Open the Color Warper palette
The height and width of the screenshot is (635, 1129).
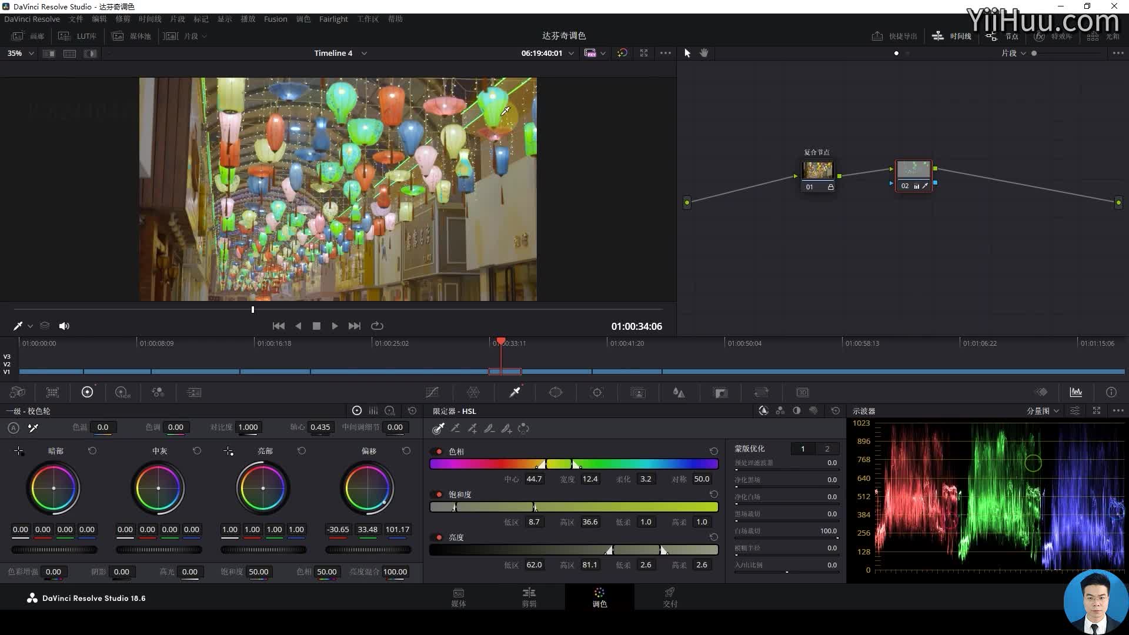(473, 392)
